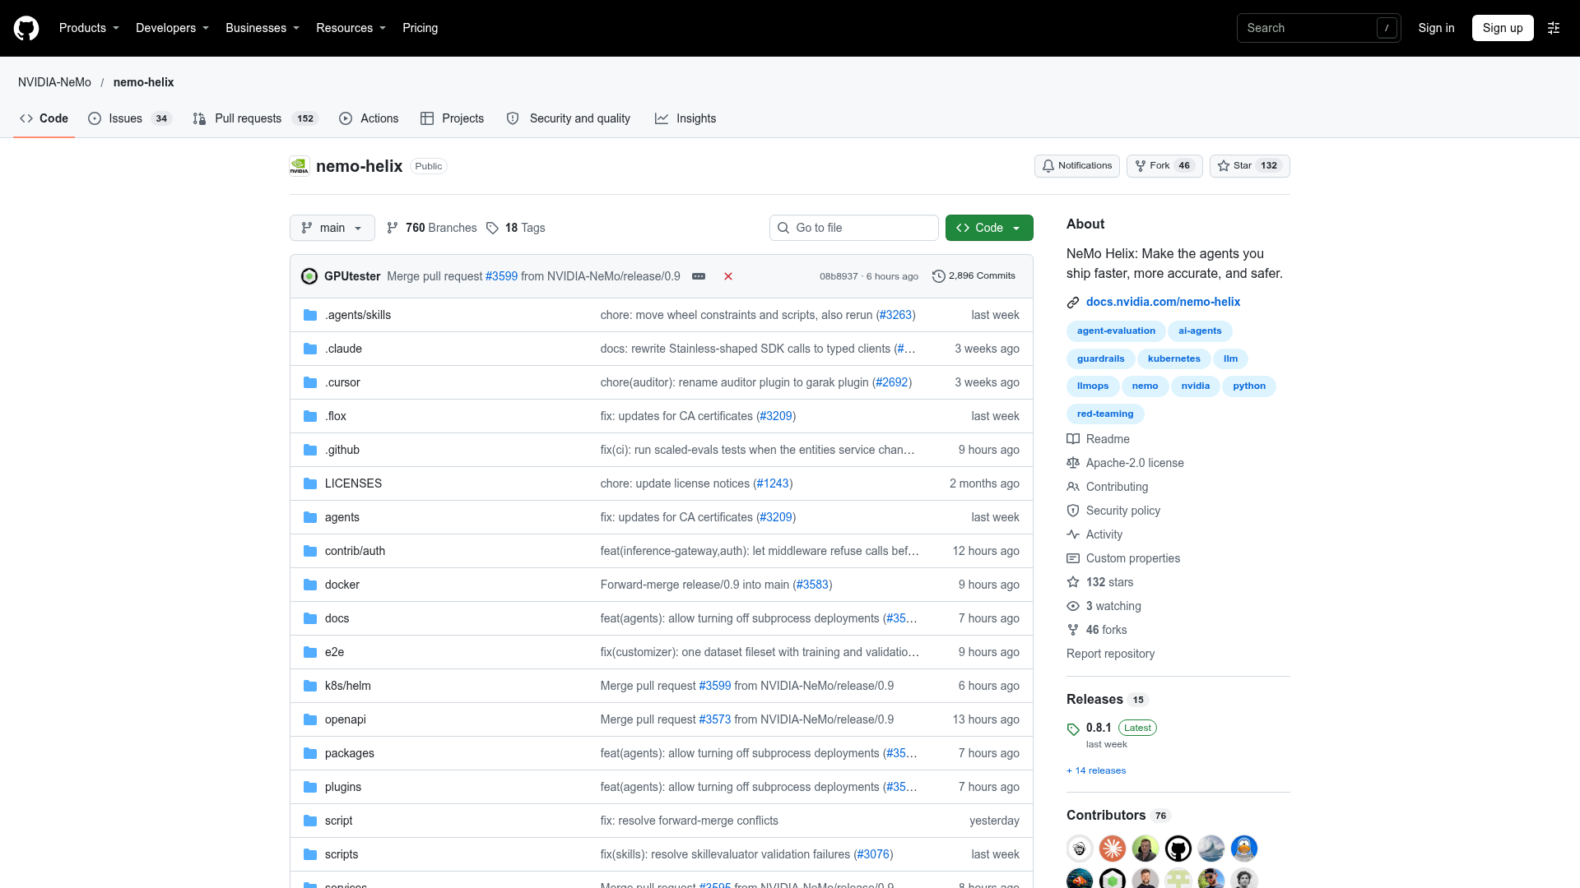
Task: Open the openapi folder
Action: (346, 719)
